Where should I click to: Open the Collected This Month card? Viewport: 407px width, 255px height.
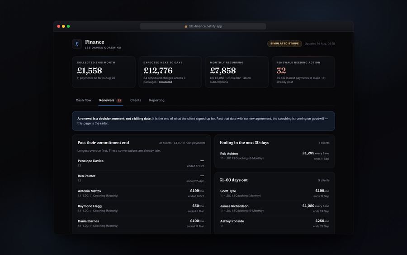tap(104, 72)
